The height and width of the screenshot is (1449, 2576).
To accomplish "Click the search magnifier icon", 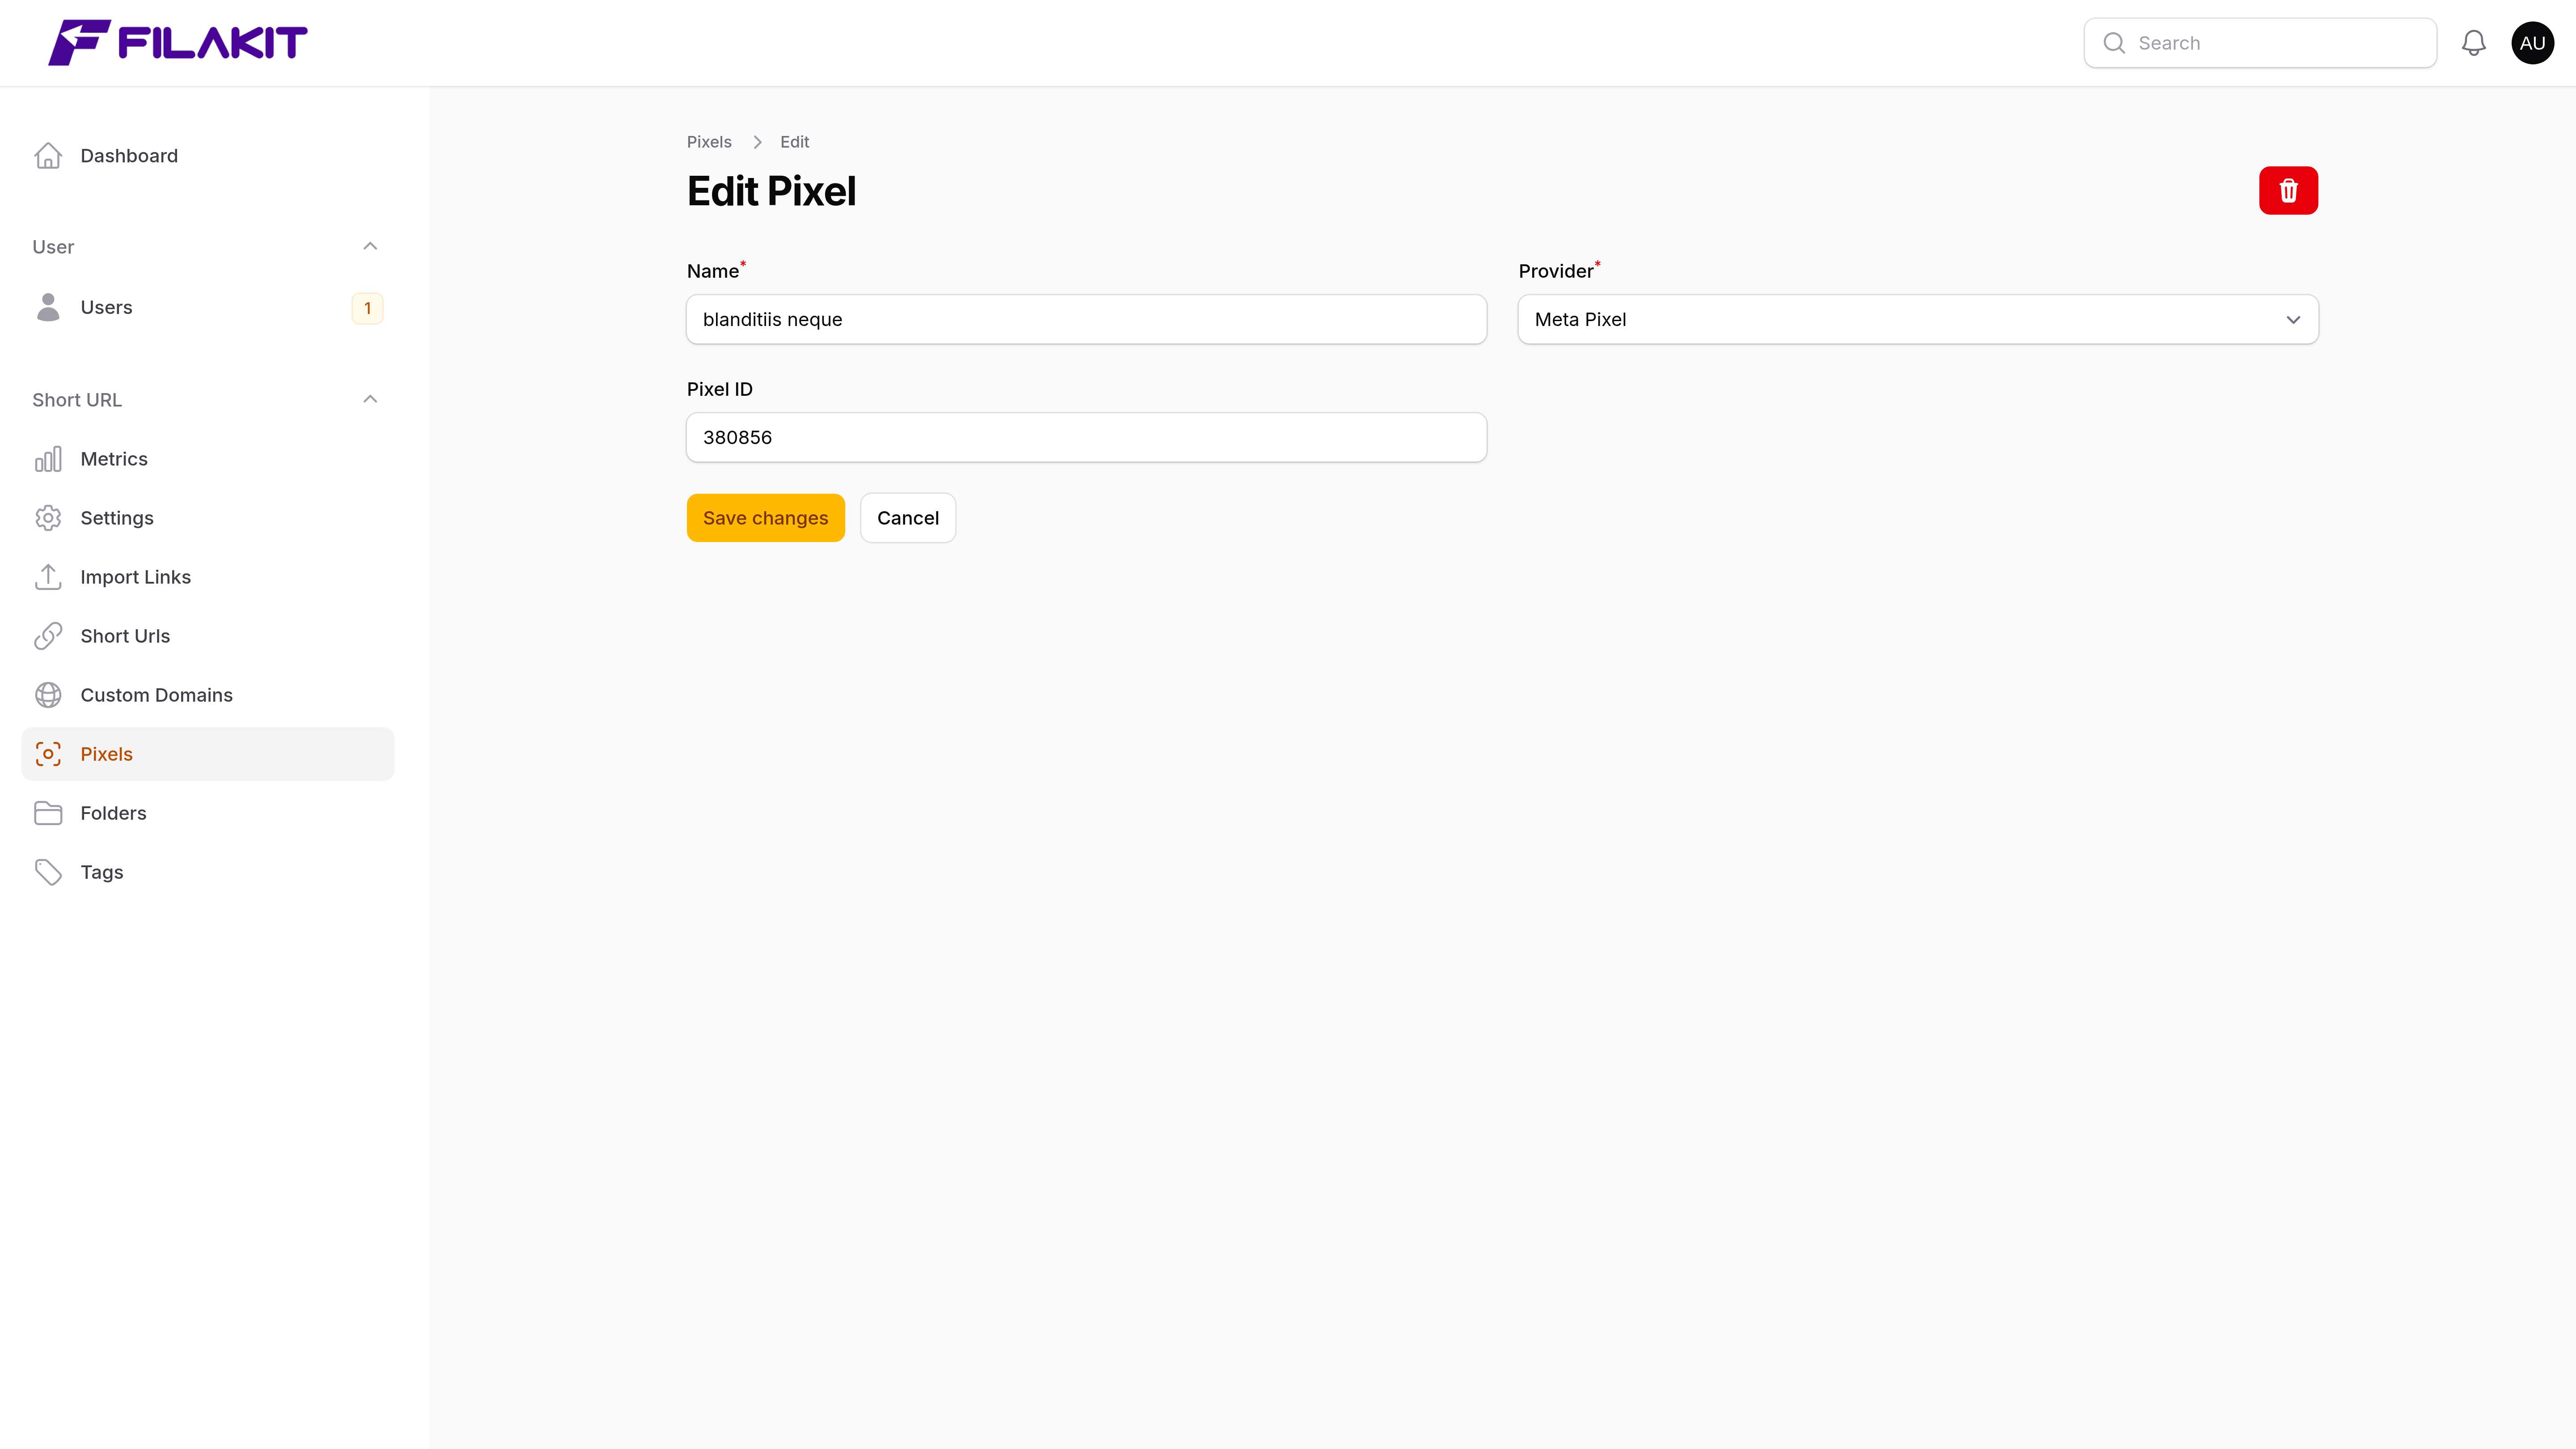I will tap(2114, 43).
